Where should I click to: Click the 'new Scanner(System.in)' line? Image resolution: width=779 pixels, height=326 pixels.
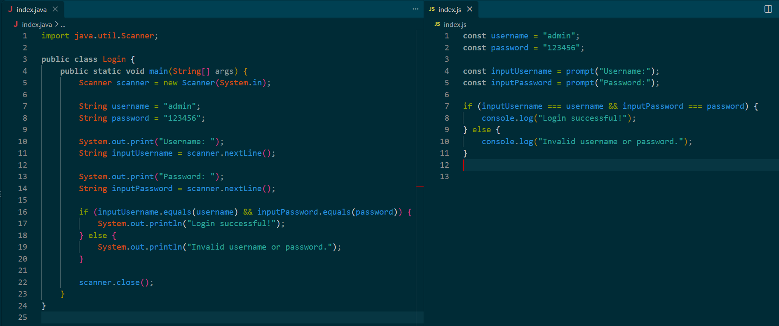[x=175, y=83]
